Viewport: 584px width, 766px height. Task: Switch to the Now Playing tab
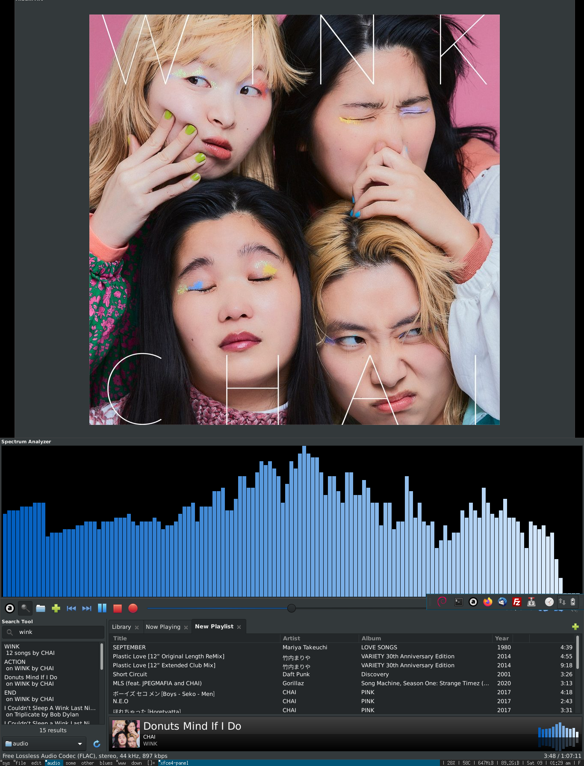click(x=163, y=627)
